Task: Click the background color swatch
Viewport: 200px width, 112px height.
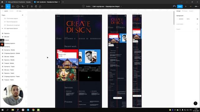Action: click(177, 19)
